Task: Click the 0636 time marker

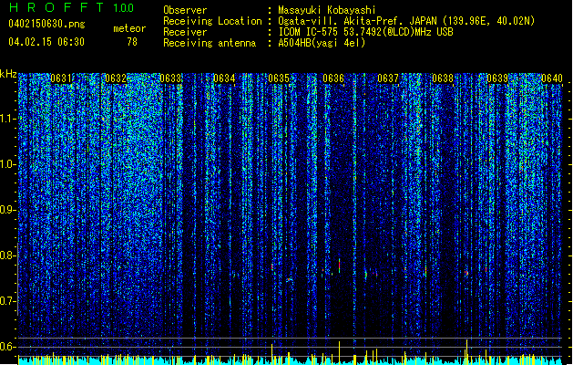Action: pyautogui.click(x=333, y=78)
